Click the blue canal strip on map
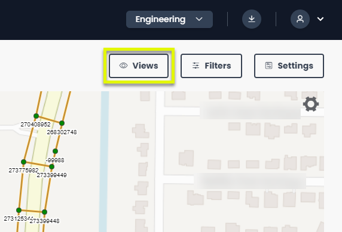Image resolution: width=342 pixels, height=232 pixels. [104, 161]
